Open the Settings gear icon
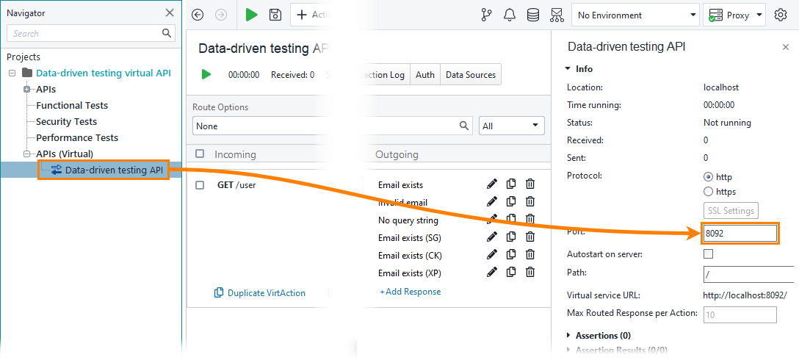Viewport: 799px width, 360px height. pyautogui.click(x=781, y=15)
